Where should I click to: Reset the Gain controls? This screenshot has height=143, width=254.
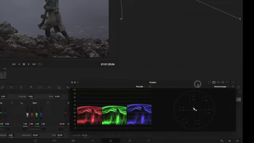coord(48,103)
